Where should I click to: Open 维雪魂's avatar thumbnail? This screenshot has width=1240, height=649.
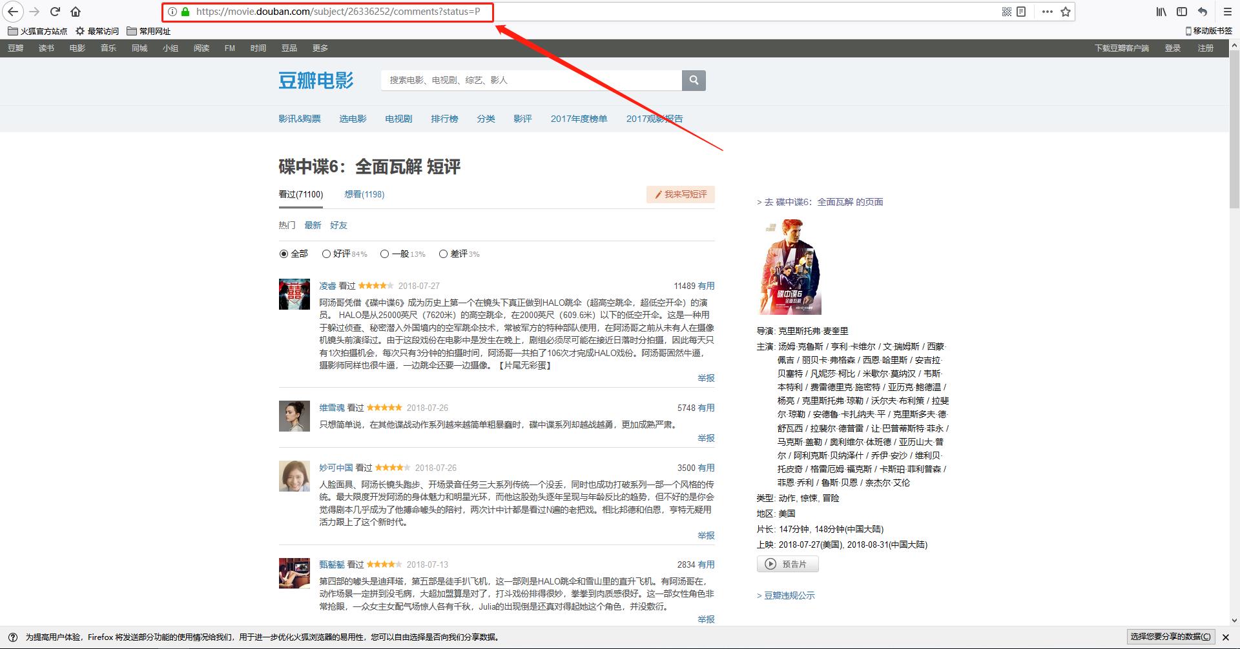point(294,416)
